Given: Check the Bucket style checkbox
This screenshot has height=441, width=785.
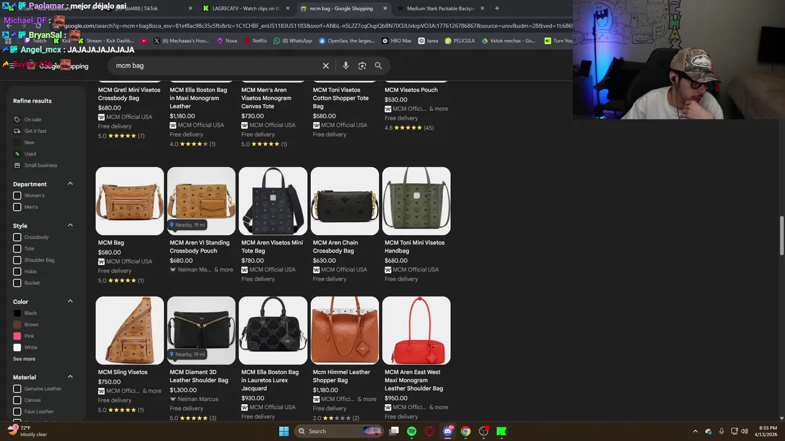Looking at the screenshot, I should (17, 283).
